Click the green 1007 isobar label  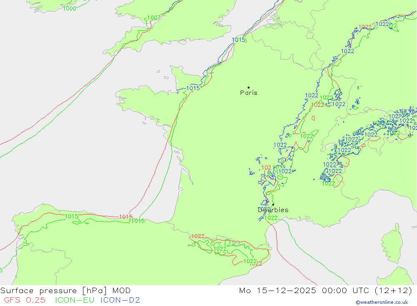point(154,18)
